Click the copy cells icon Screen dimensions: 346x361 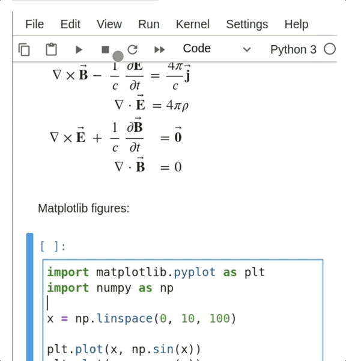pyautogui.click(x=24, y=49)
